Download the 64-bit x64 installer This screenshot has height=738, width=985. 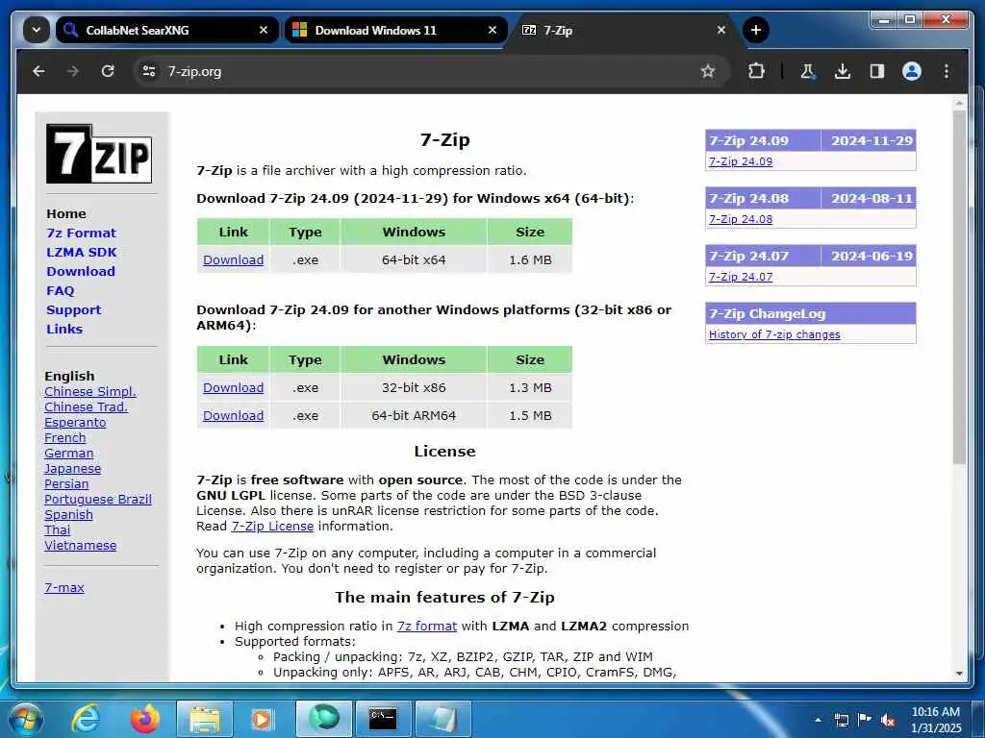coord(233,259)
